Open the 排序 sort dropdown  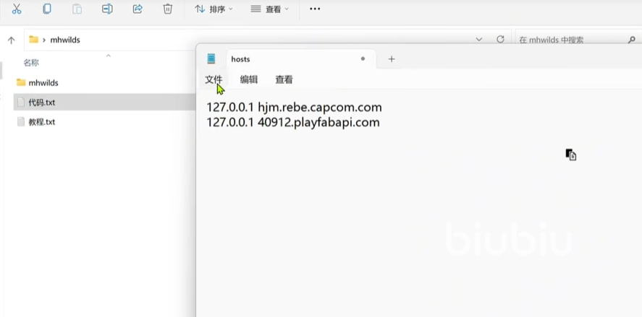(x=214, y=9)
